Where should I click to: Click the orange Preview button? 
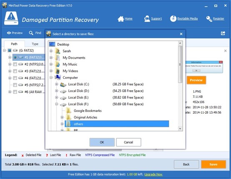click(x=196, y=80)
